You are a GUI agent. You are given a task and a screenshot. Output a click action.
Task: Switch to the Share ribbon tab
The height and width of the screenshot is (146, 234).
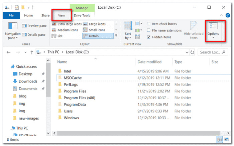(x=45, y=15)
